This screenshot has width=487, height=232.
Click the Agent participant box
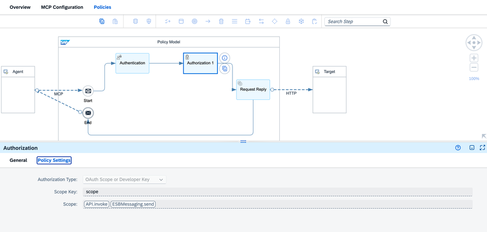18,90
